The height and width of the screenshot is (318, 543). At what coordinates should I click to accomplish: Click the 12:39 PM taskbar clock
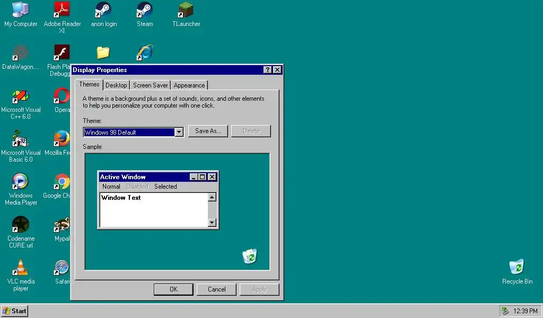coord(525,311)
